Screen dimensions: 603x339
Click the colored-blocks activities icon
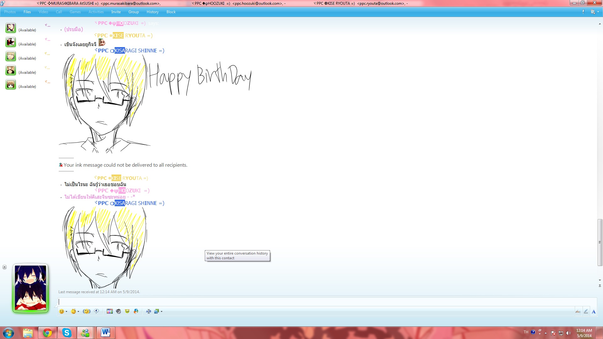point(136,311)
